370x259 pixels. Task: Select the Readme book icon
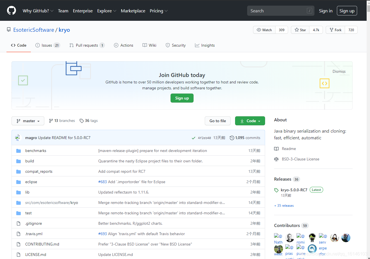276,149
